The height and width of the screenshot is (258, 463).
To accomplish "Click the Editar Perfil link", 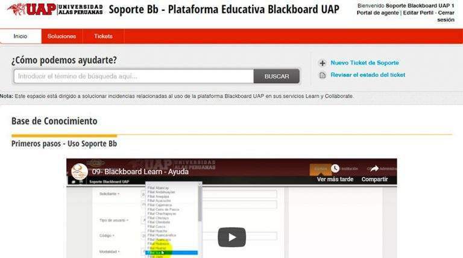I will 419,13.
